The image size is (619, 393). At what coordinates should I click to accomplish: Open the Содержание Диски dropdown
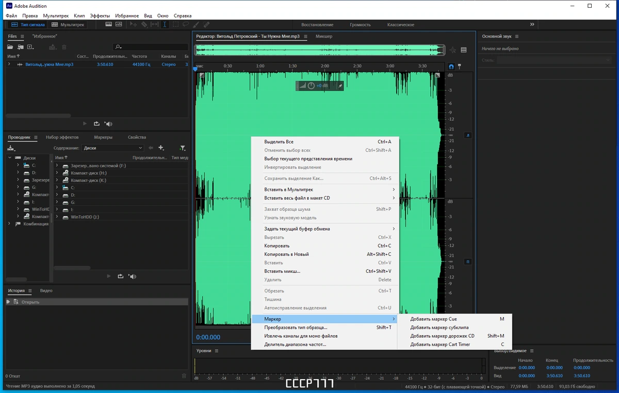[112, 148]
